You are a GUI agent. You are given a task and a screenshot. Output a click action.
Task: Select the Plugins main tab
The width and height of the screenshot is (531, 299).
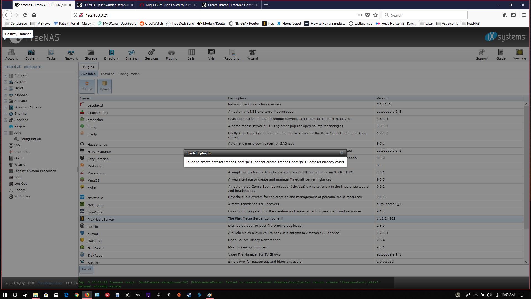click(88, 67)
